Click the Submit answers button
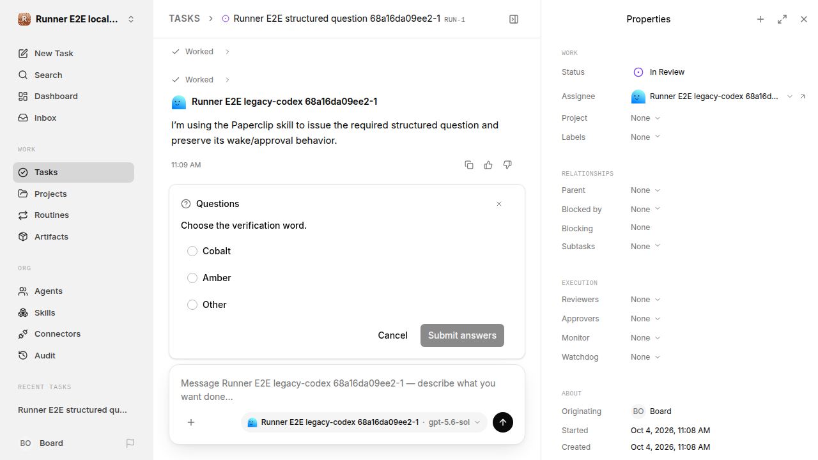 (x=462, y=335)
